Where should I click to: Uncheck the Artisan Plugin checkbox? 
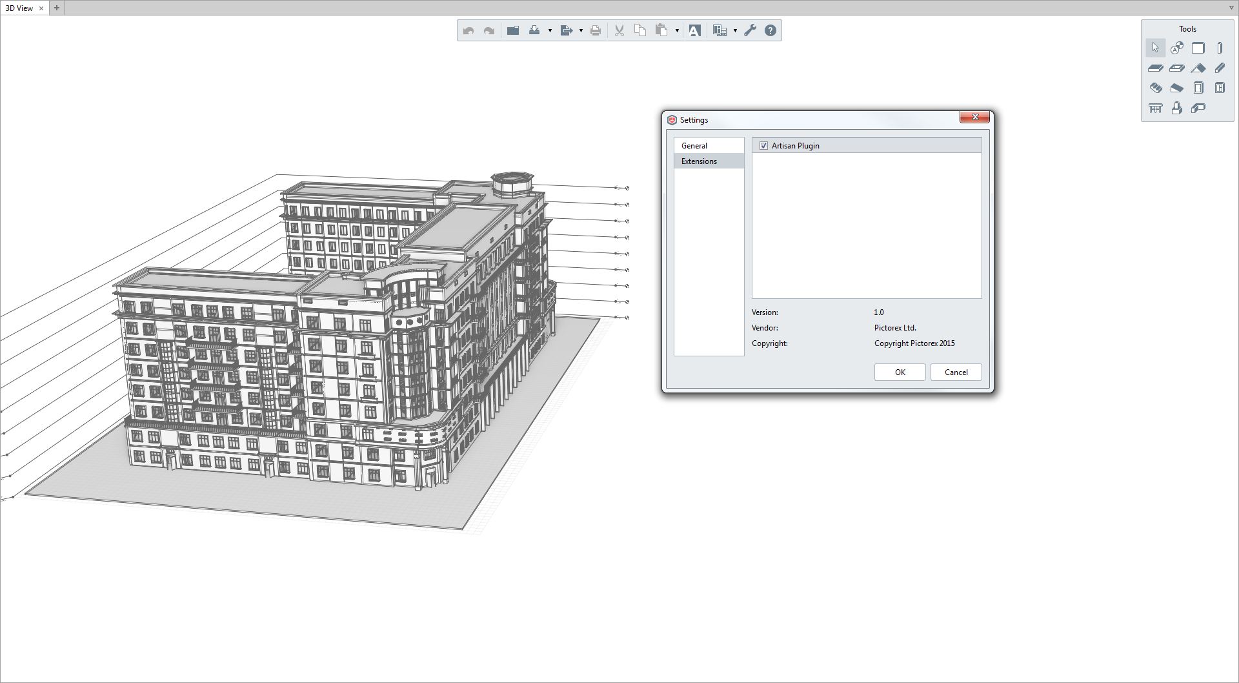point(763,145)
